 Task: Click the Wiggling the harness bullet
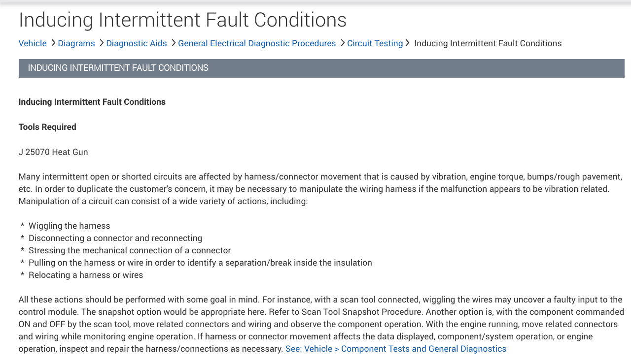point(70,226)
